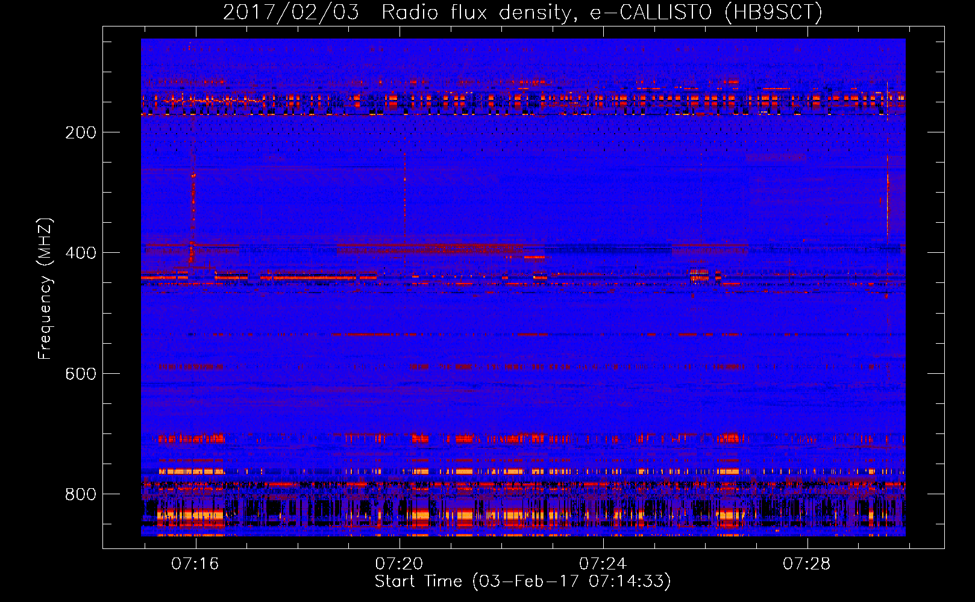The image size is (975, 602).
Task: Click the 600 frequency tick label
Action: (81, 374)
